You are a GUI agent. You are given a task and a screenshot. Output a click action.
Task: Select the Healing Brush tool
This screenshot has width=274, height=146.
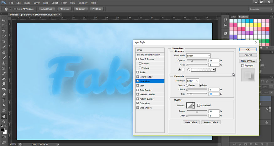point(4,53)
